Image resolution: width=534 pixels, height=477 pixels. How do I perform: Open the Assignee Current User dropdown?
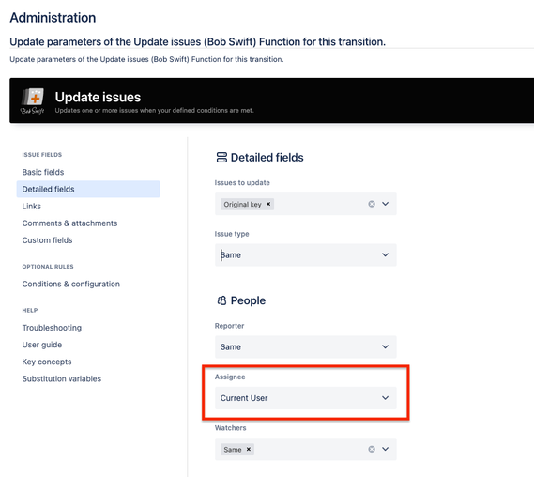click(x=306, y=398)
